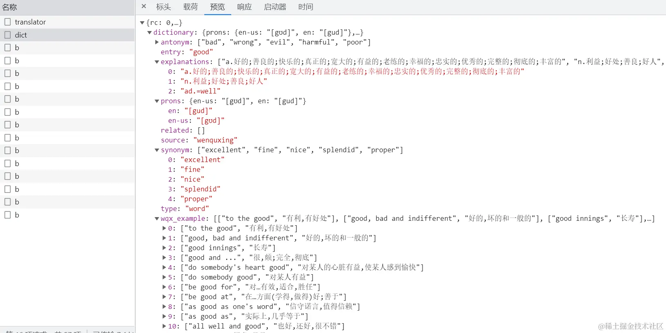This screenshot has width=666, height=333.
Task: Click the explanation "ad.=well"
Action: [x=201, y=91]
